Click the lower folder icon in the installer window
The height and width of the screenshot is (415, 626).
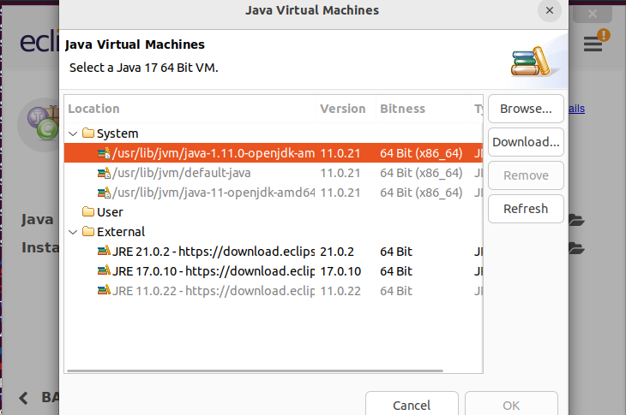pyautogui.click(x=576, y=248)
